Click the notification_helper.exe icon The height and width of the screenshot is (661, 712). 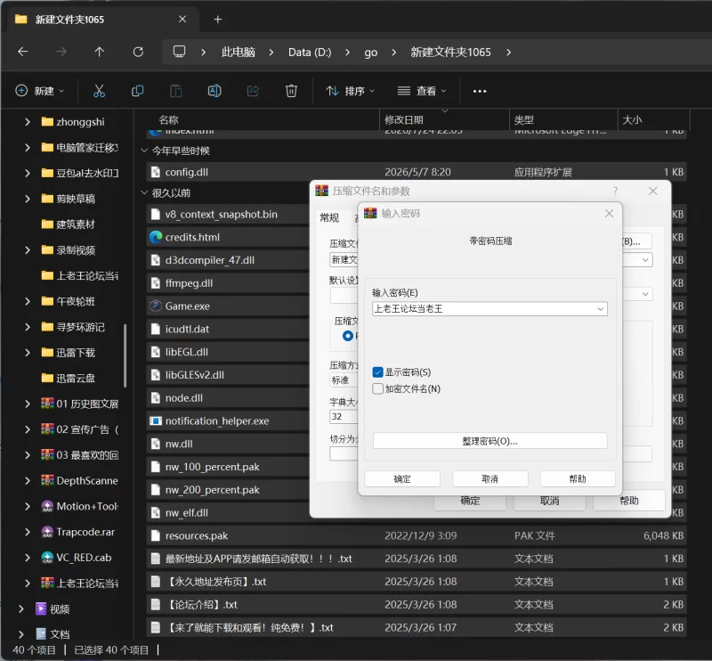click(x=156, y=421)
